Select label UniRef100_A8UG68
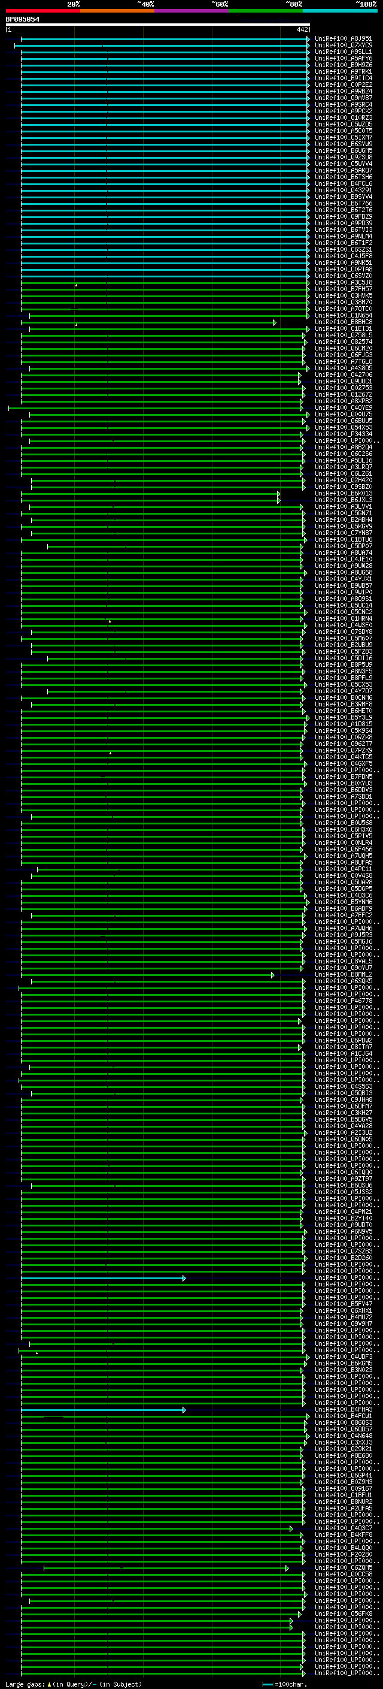Image resolution: width=383 pixels, height=1689 pixels. pos(343,572)
